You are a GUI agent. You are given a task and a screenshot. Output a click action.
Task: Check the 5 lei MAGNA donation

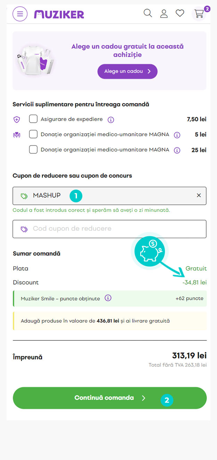pyautogui.click(x=33, y=134)
